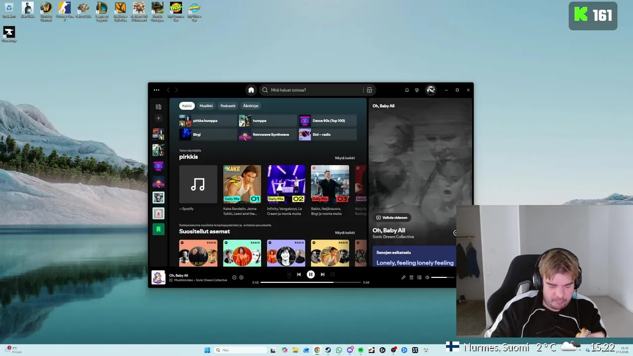Open pirkka humppa shortcut
The height and width of the screenshot is (356, 633).
coord(208,121)
